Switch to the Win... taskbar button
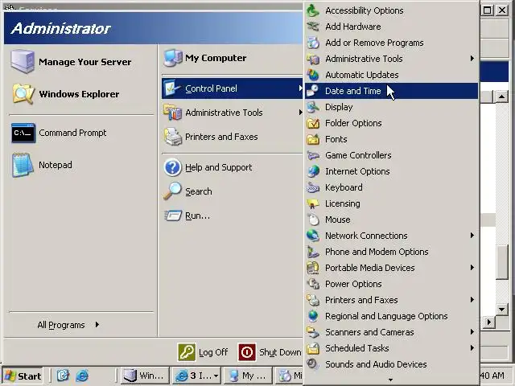 [145, 376]
